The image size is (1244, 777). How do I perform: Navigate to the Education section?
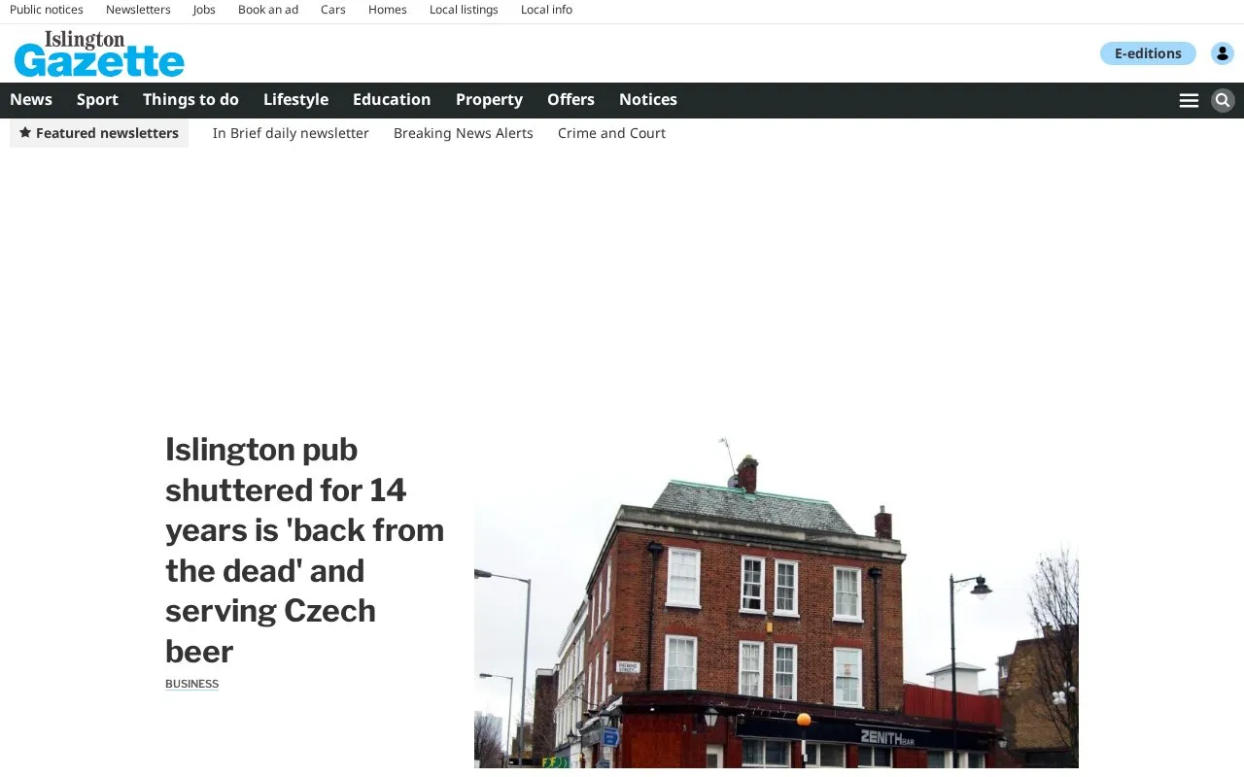pos(392,99)
